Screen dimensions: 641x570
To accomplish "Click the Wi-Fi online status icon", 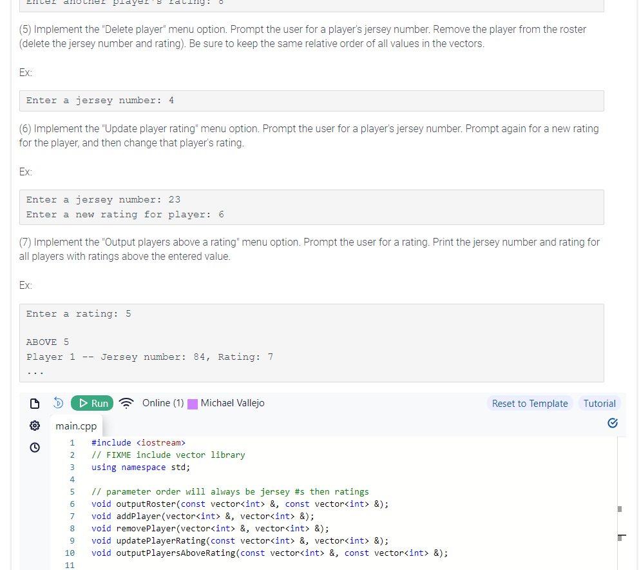I will pos(126,403).
